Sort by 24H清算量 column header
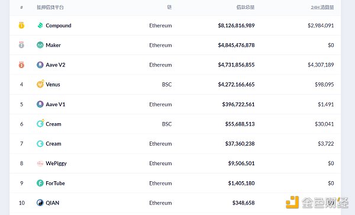Viewport: 355px width, 215px height. point(322,8)
